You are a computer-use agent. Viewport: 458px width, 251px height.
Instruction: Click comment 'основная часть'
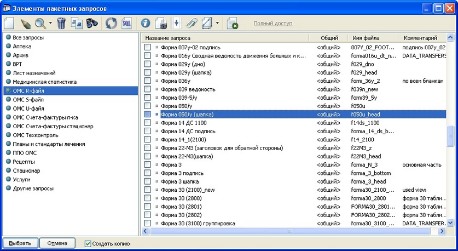tap(421, 165)
